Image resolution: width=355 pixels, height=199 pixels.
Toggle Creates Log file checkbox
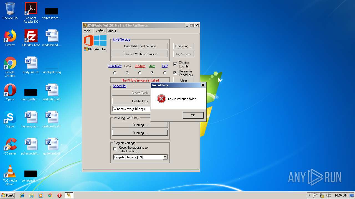[175, 64]
